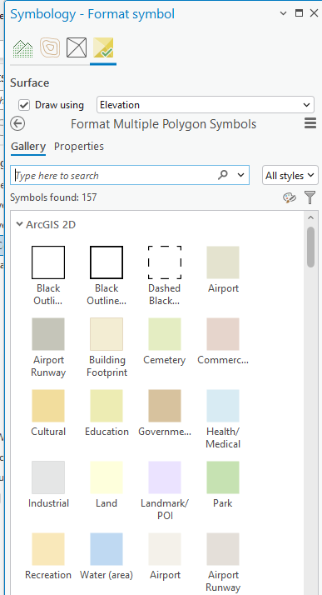The width and height of the screenshot is (322, 595).
Task: Select the thin Black Outline symbol
Action: [48, 262]
